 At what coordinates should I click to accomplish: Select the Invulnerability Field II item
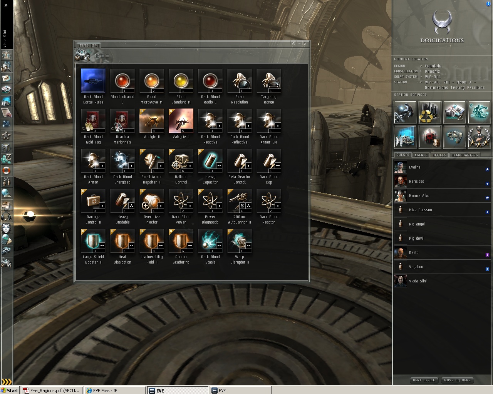[152, 247]
